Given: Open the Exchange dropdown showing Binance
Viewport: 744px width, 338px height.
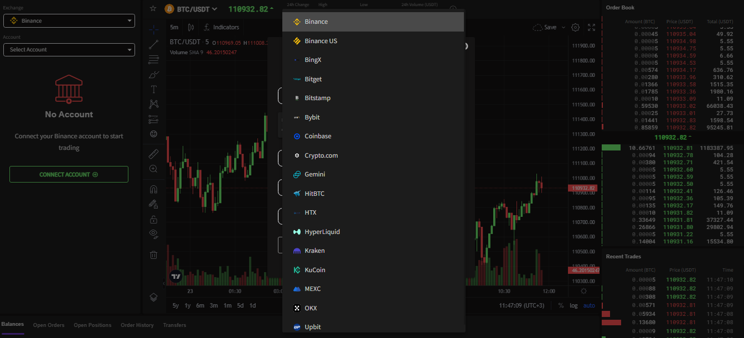Looking at the screenshot, I should [x=69, y=20].
